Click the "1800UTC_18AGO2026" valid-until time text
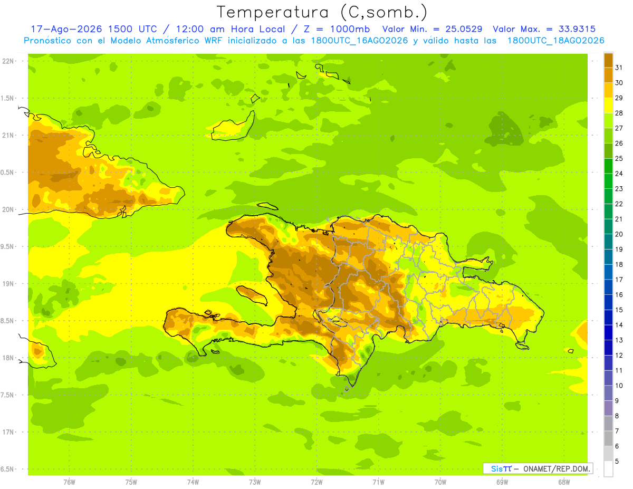Image resolution: width=633 pixels, height=489 pixels. pyautogui.click(x=555, y=41)
